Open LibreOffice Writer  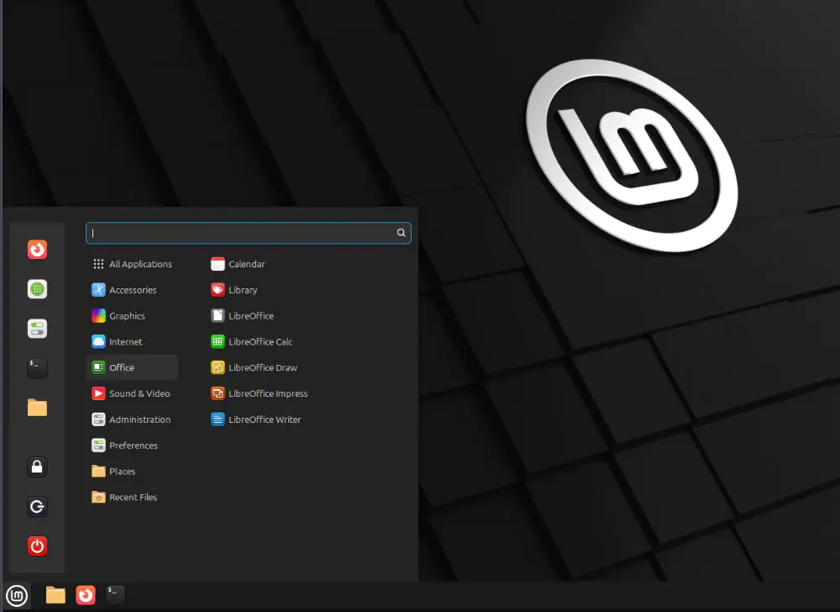[x=264, y=419]
